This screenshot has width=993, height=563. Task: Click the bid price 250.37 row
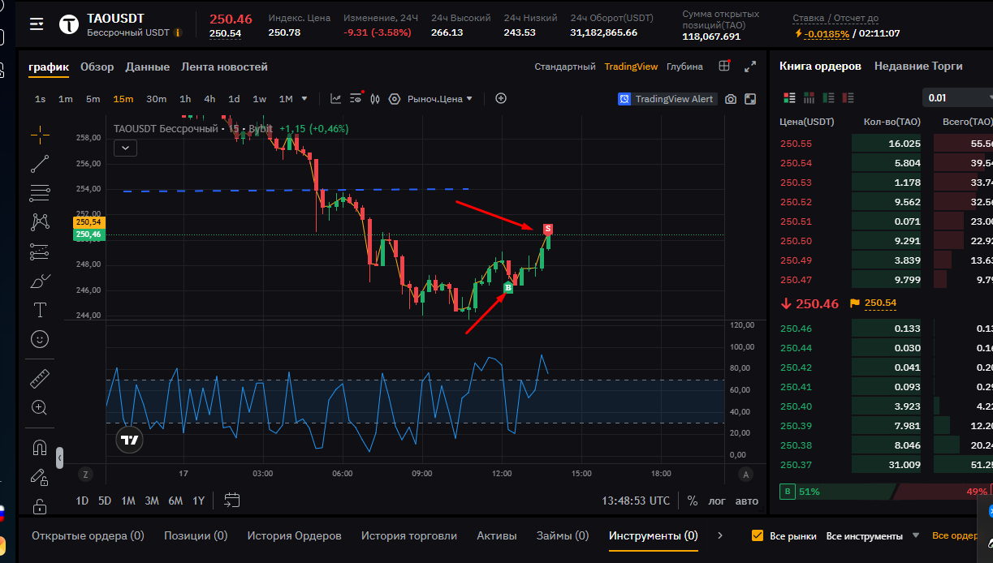point(885,465)
